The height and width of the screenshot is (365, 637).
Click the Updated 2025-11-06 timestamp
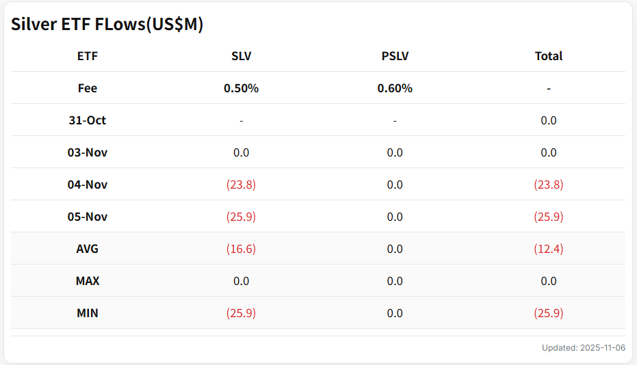pyautogui.click(x=583, y=348)
